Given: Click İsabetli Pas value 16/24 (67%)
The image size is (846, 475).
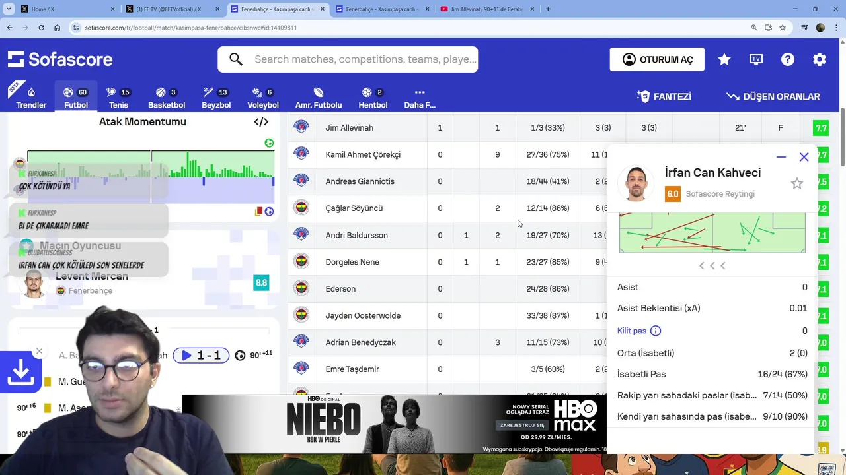Looking at the screenshot, I should [x=783, y=374].
